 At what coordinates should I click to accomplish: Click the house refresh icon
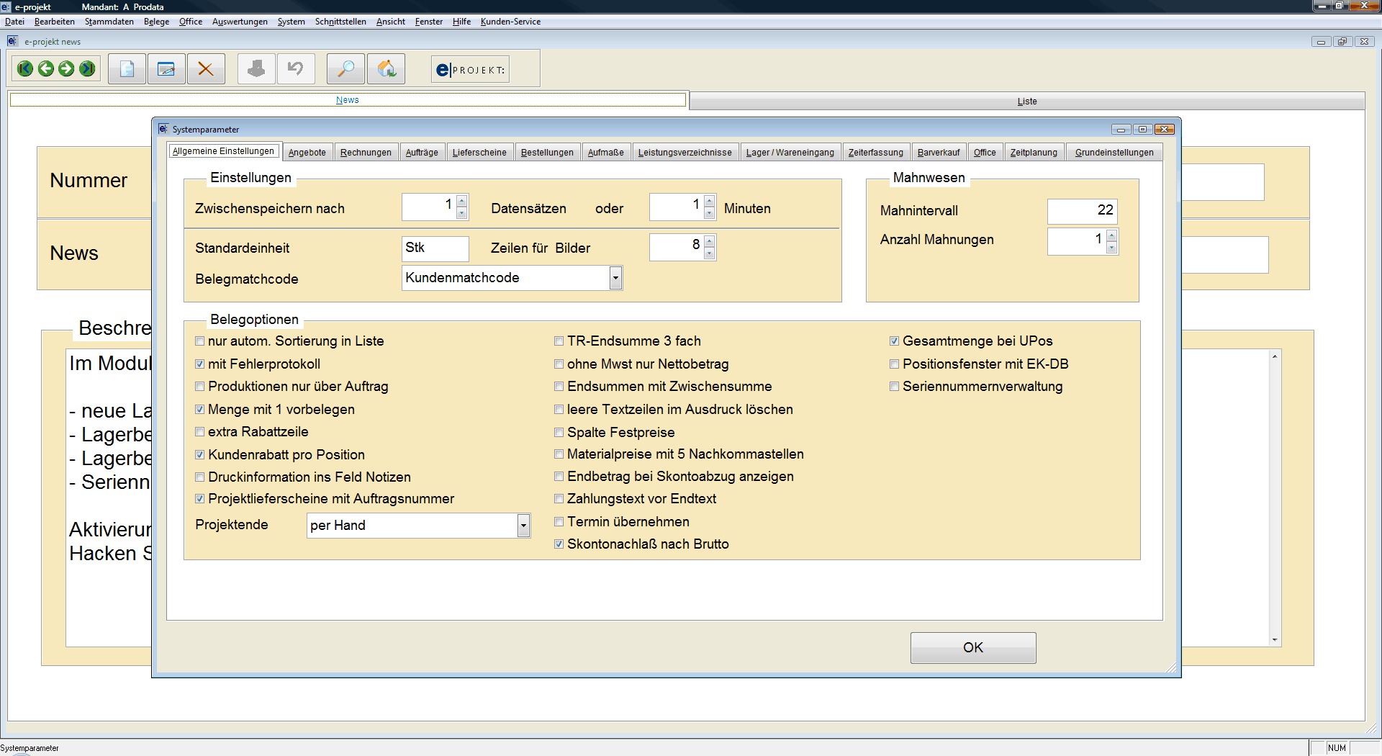coord(387,69)
